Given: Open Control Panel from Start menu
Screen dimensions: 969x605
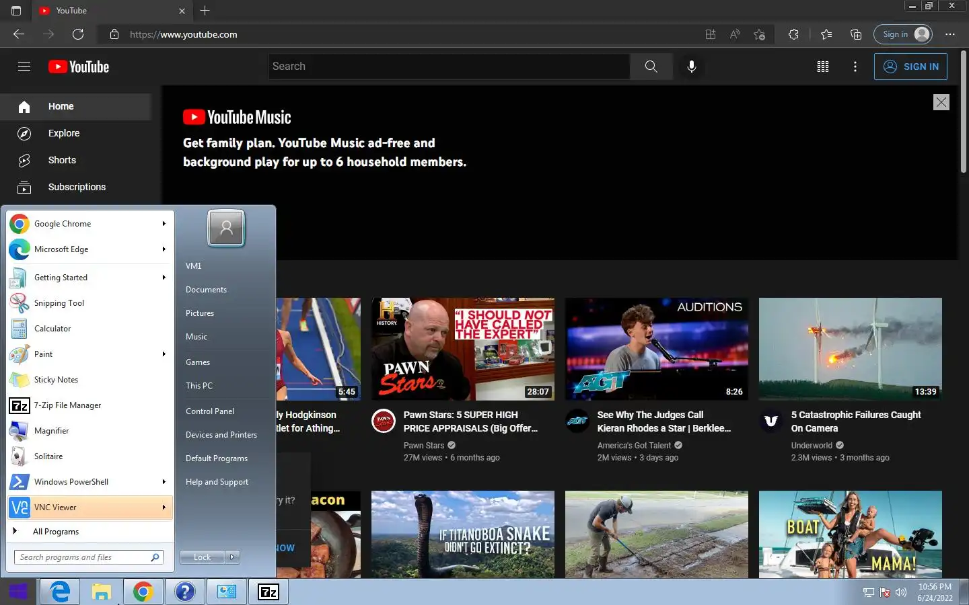Looking at the screenshot, I should pyautogui.click(x=210, y=411).
